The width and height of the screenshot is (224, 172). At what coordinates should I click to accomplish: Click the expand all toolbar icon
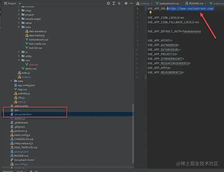pos(114,3)
